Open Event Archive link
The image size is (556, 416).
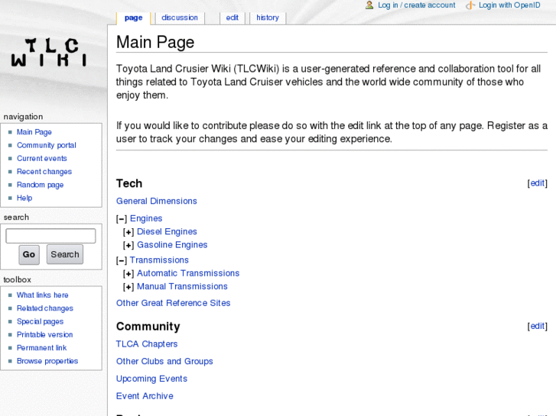(x=145, y=396)
